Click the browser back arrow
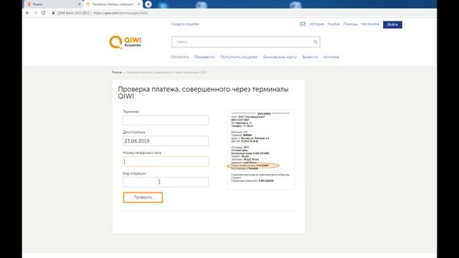 point(27,13)
